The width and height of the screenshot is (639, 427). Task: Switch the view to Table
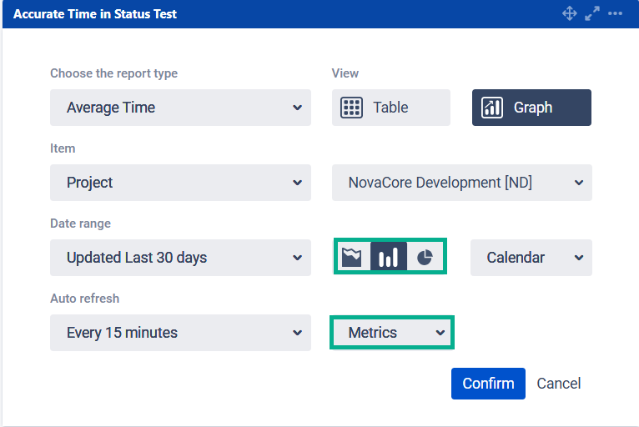pos(390,108)
